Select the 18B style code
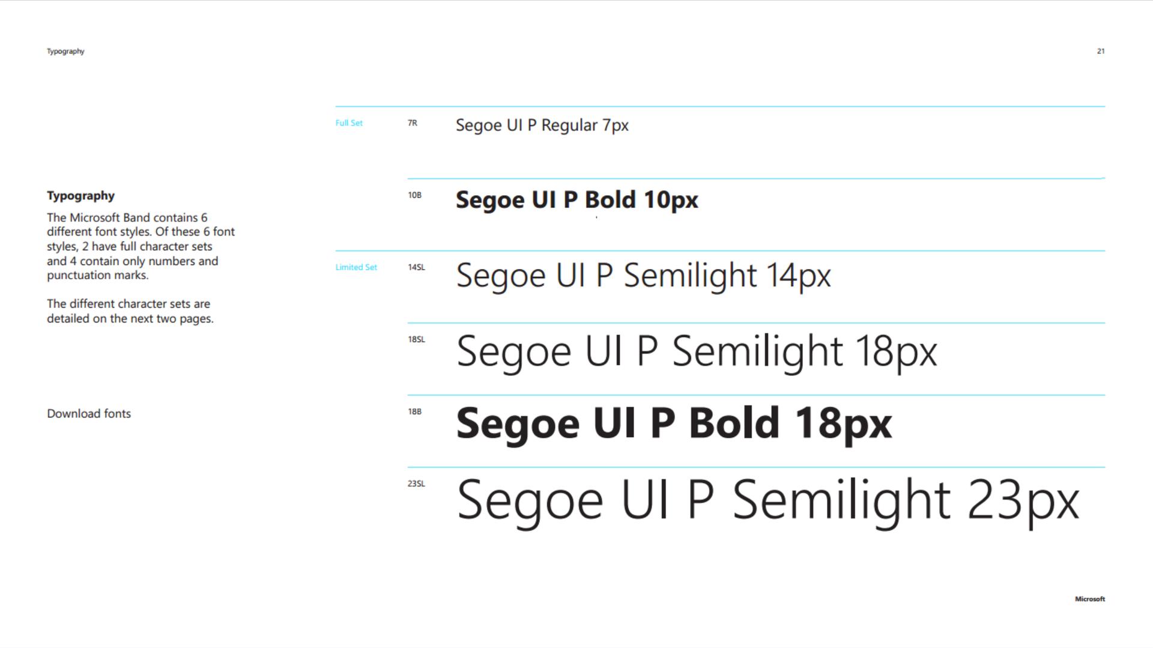Image resolution: width=1153 pixels, height=648 pixels. point(414,411)
